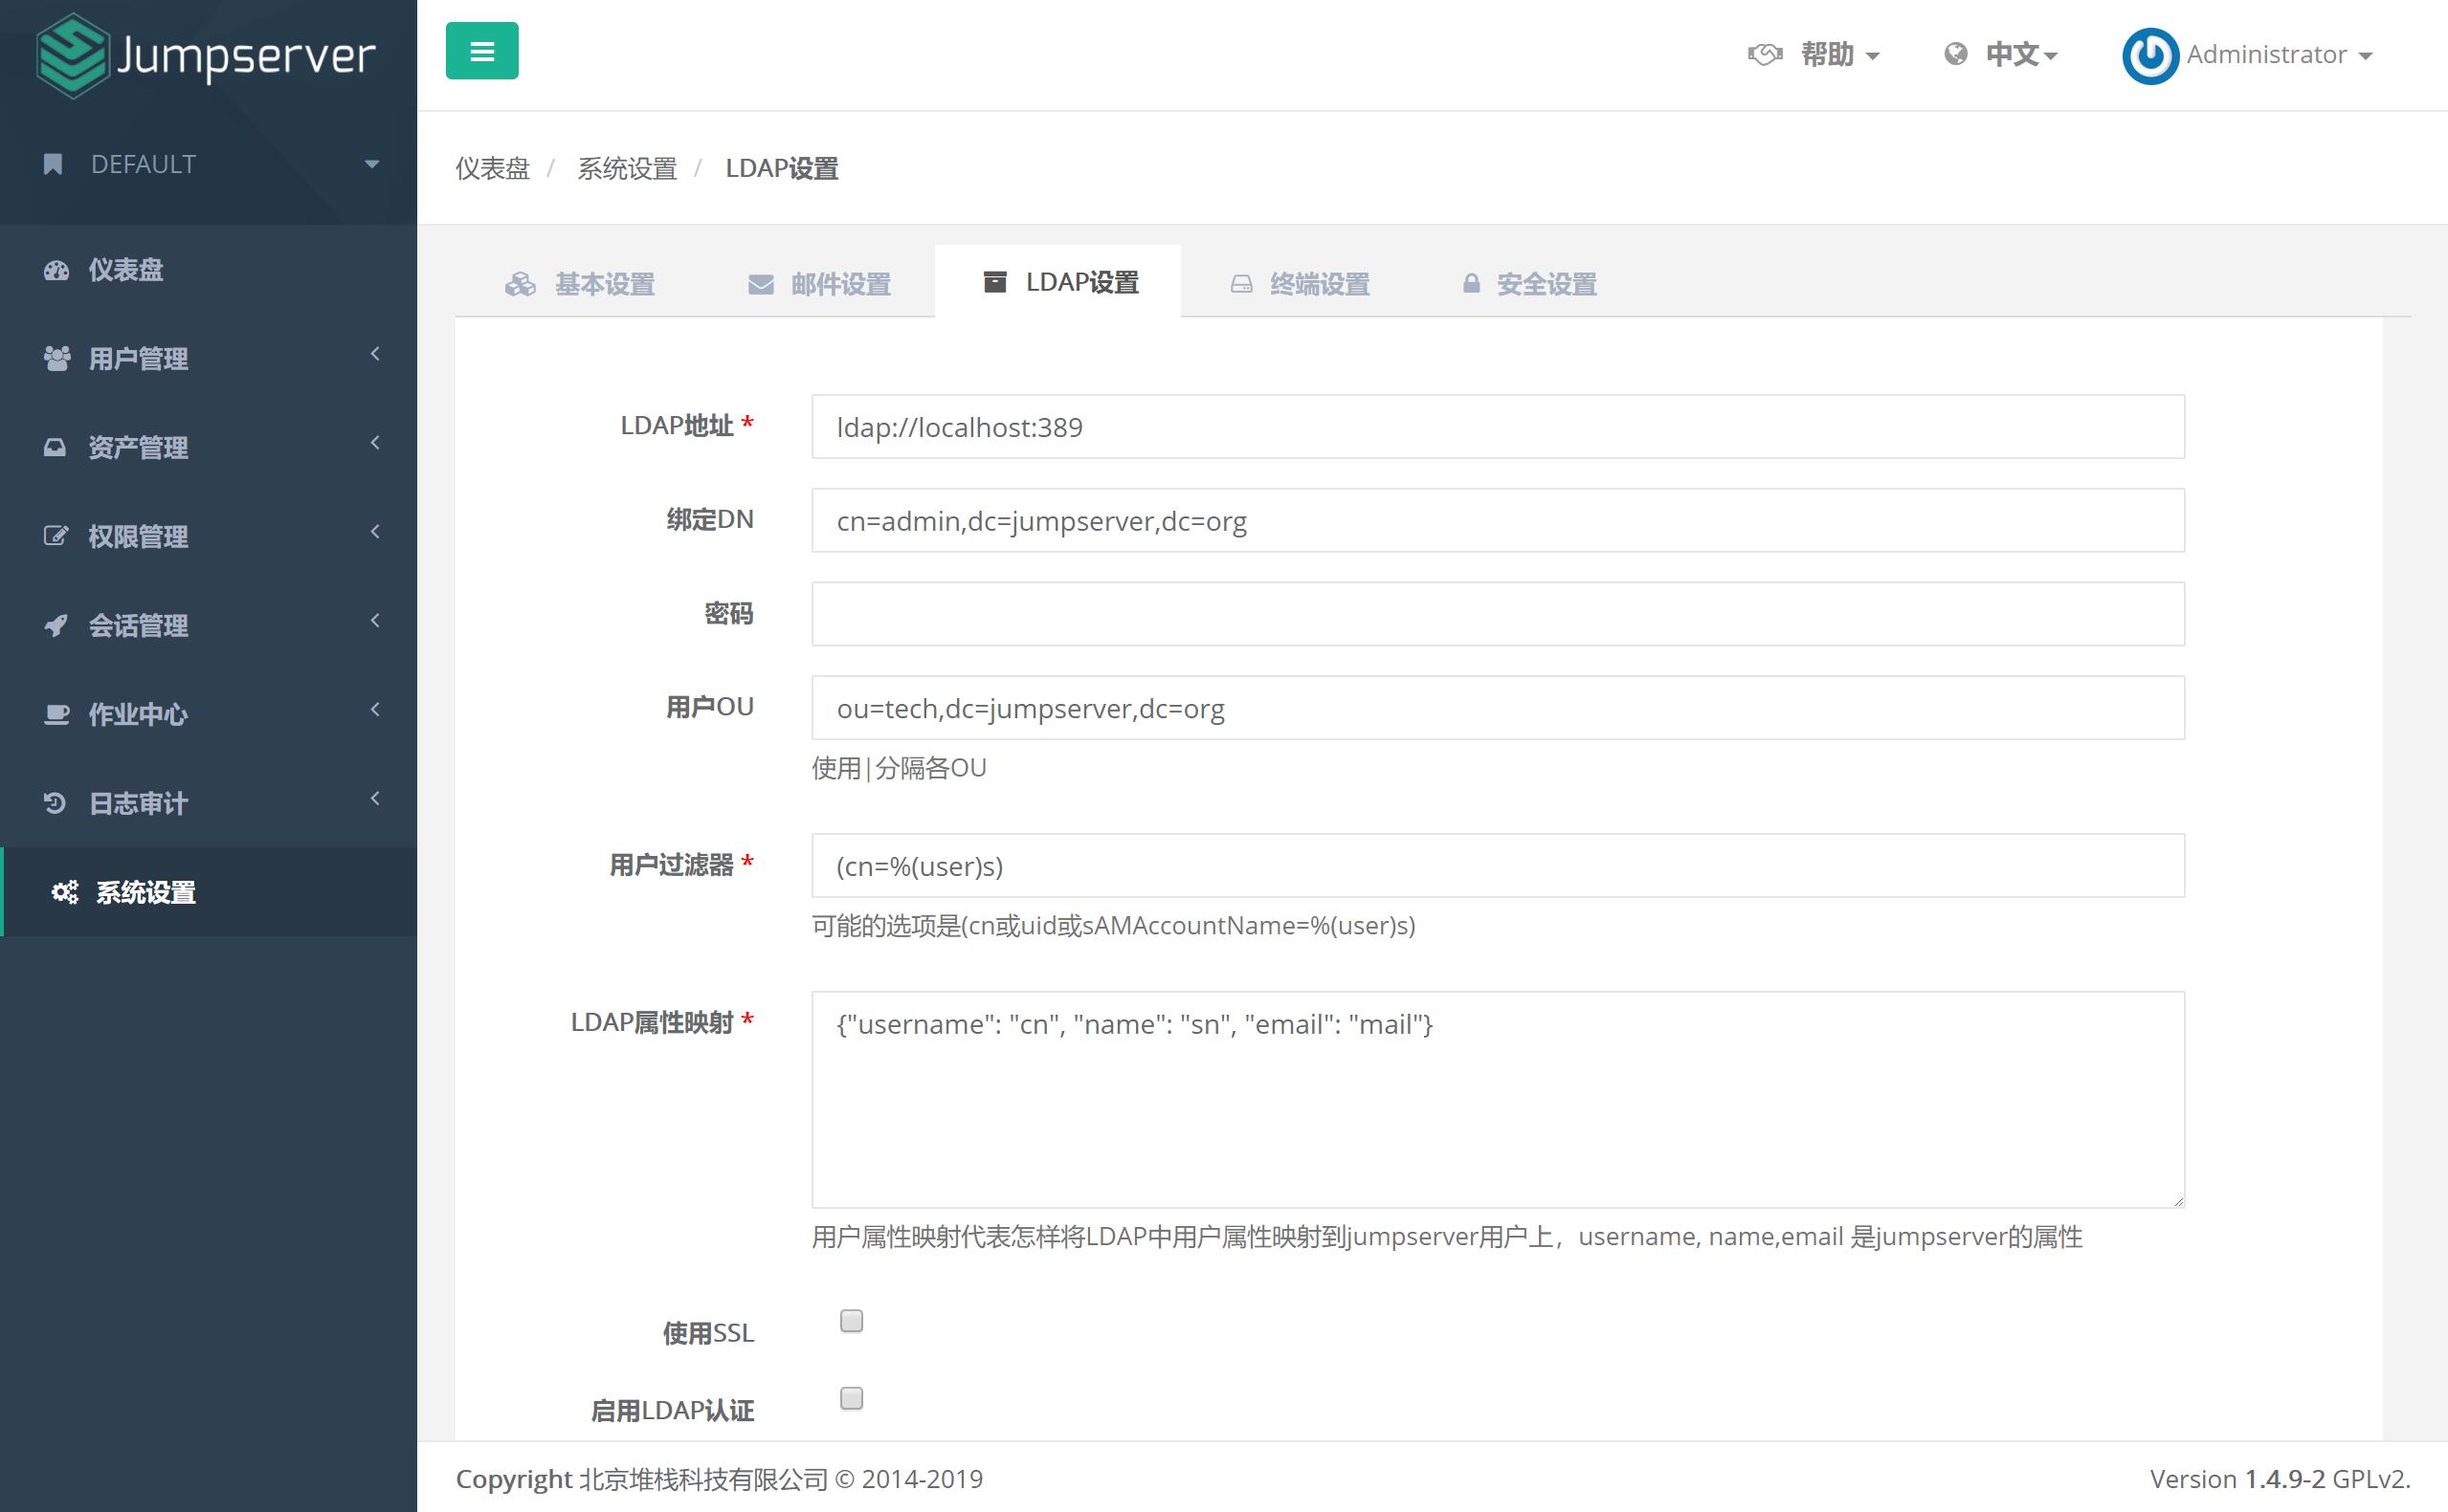Enable 使用SSL checkbox
Viewport: 2448px width, 1512px height.
850,1322
